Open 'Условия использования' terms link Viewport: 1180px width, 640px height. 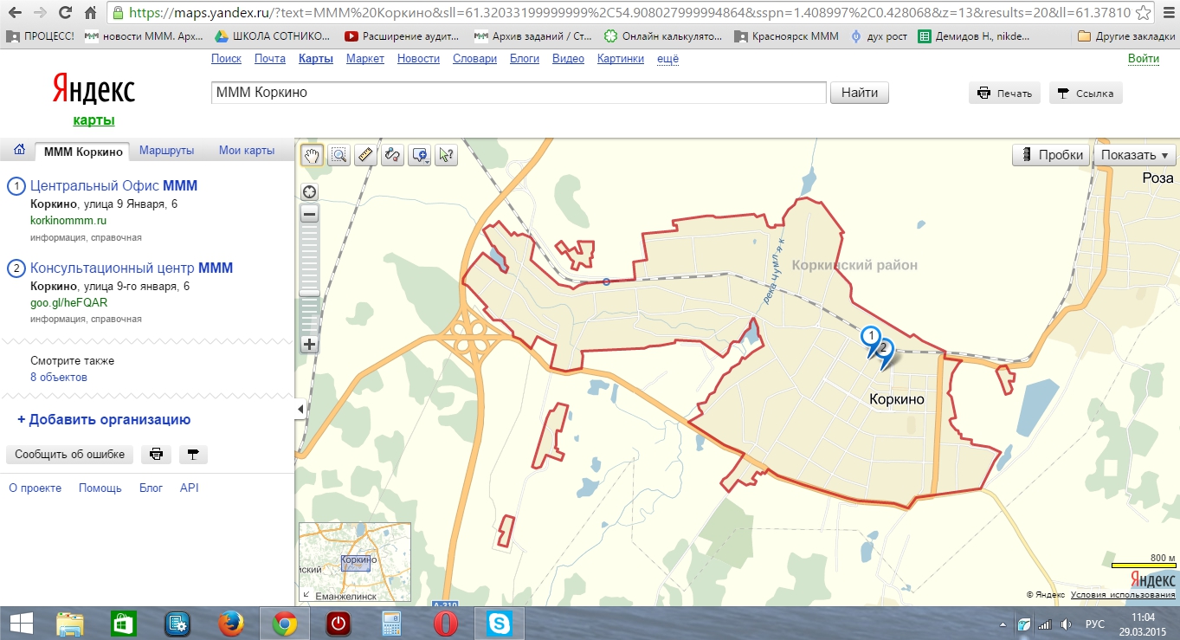[x=1124, y=595]
